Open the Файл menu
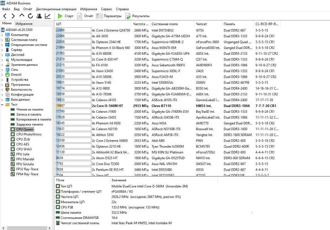 (x=6, y=9)
